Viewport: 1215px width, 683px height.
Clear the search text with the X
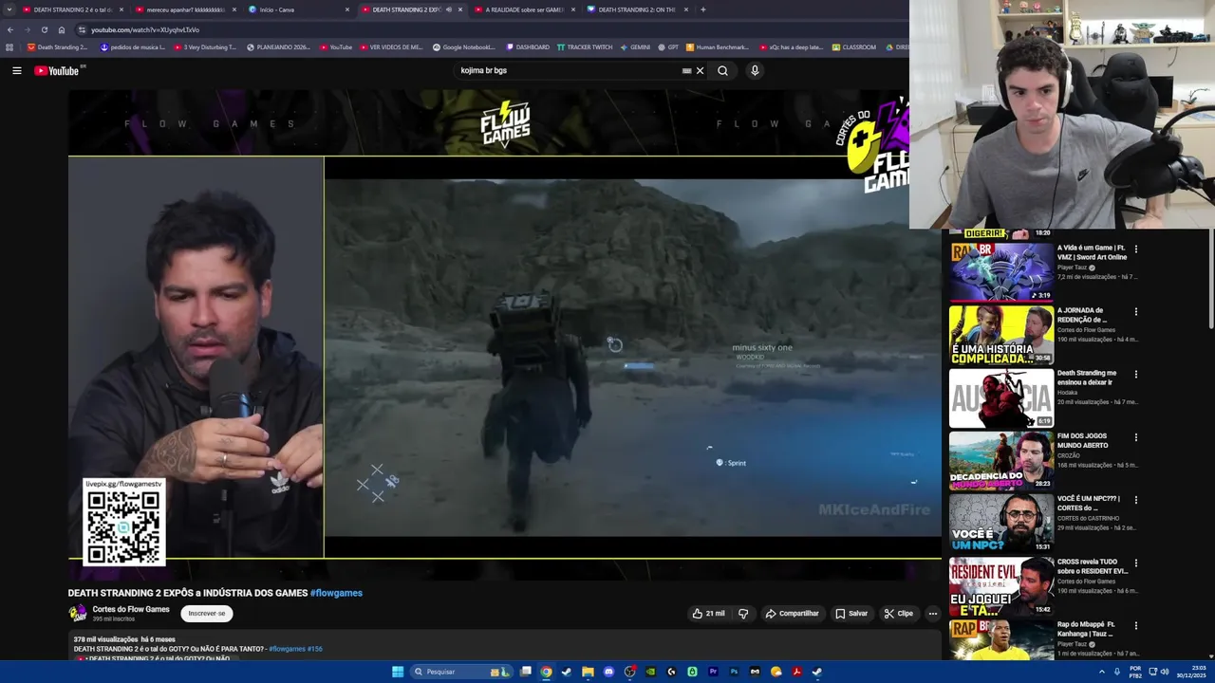(x=700, y=70)
